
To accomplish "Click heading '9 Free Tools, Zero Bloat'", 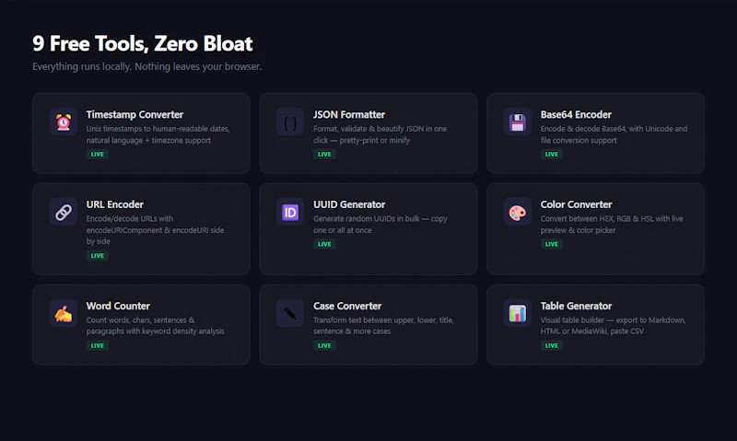I will 143,43.
